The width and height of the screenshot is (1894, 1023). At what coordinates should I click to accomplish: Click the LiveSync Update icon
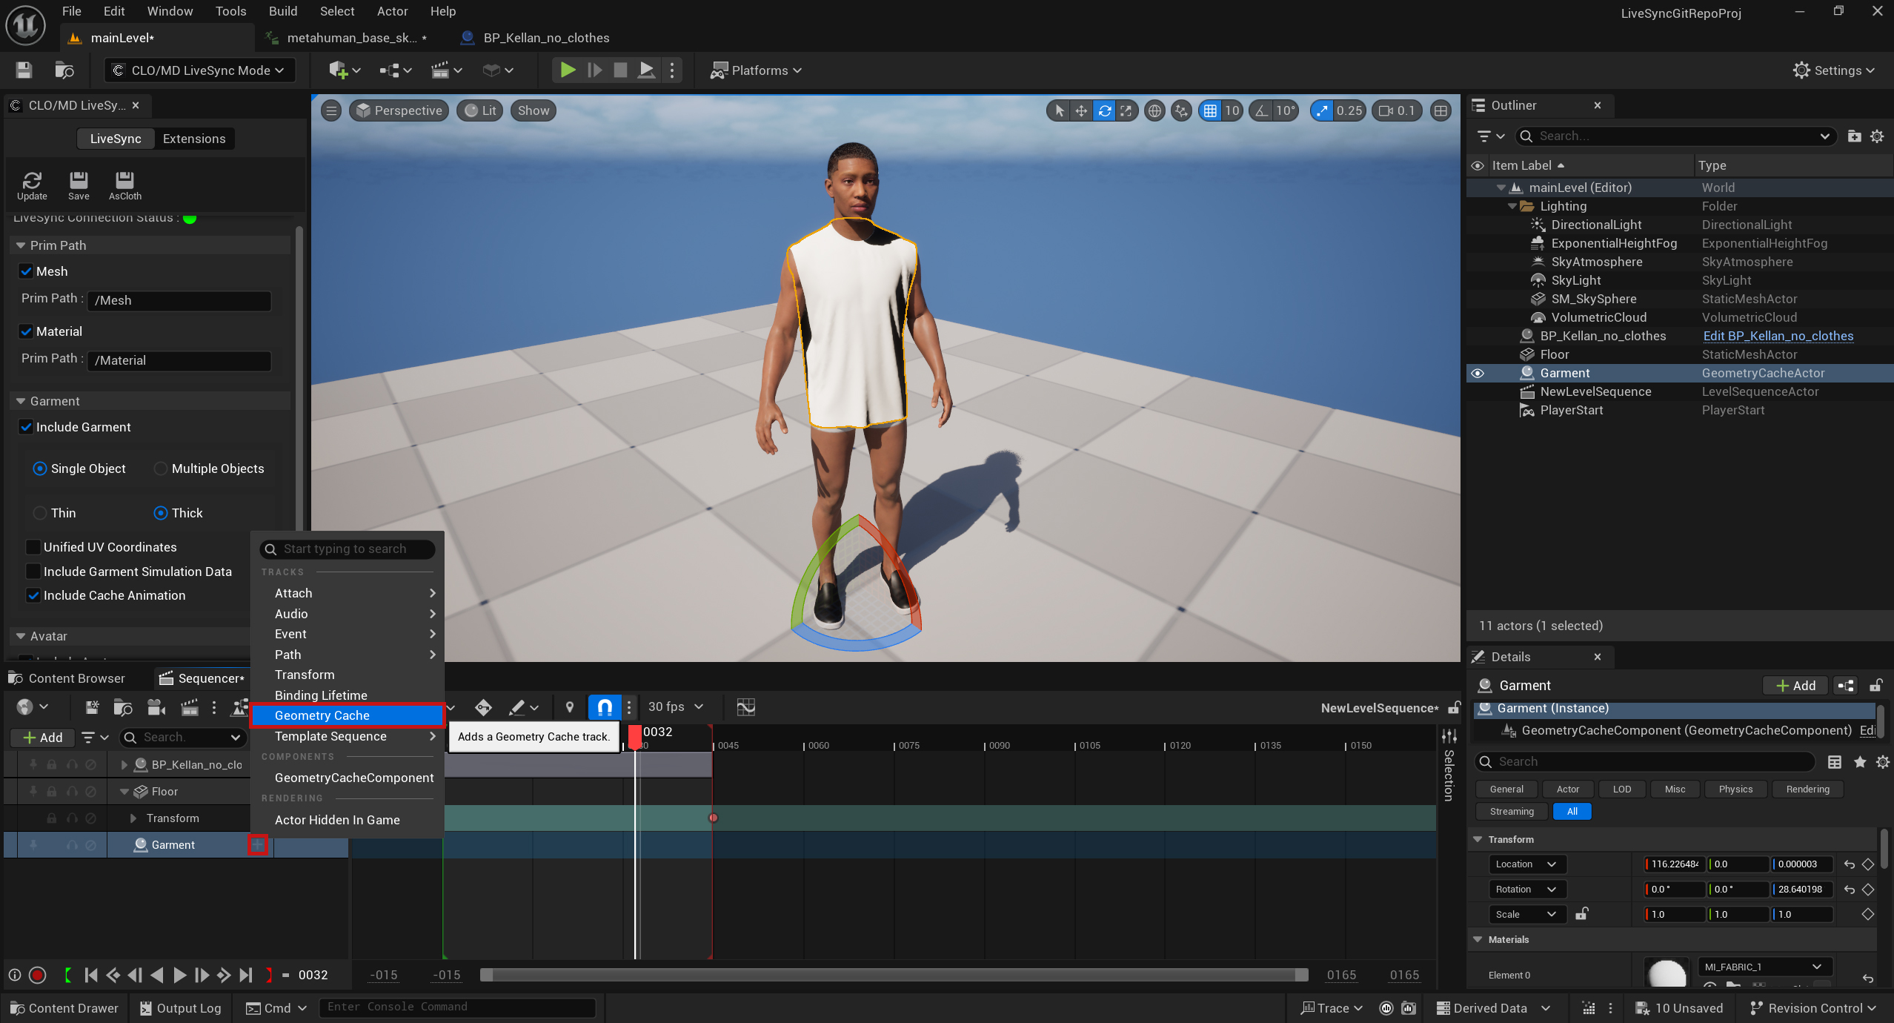[x=32, y=186]
